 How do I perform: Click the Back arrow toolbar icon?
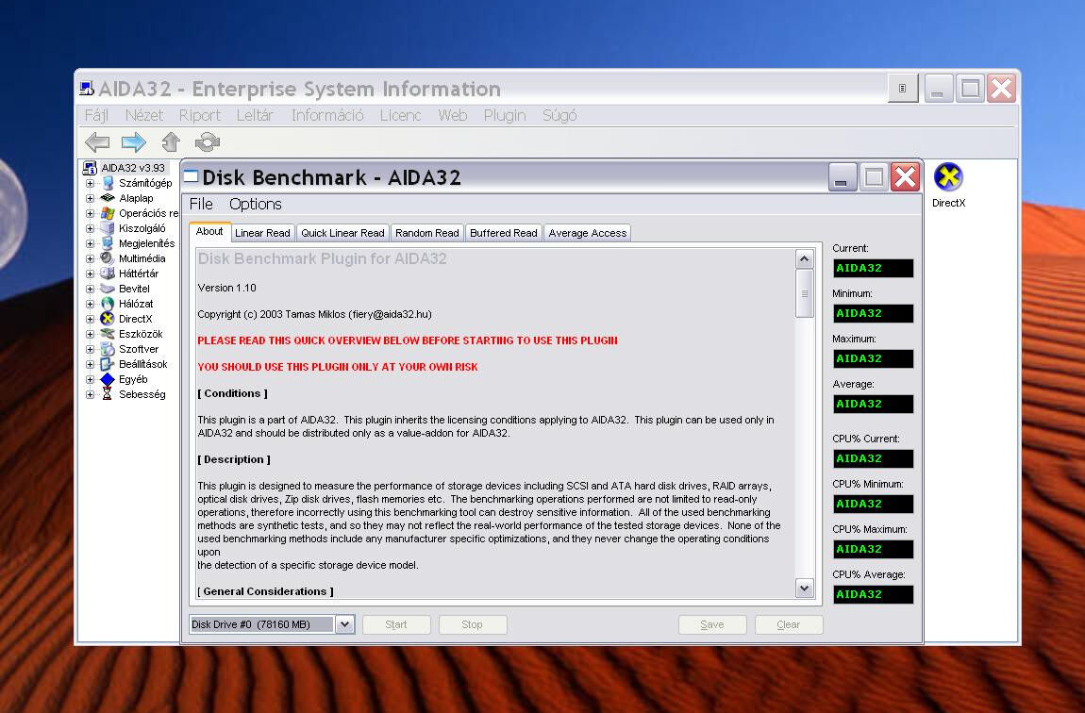pyautogui.click(x=97, y=142)
